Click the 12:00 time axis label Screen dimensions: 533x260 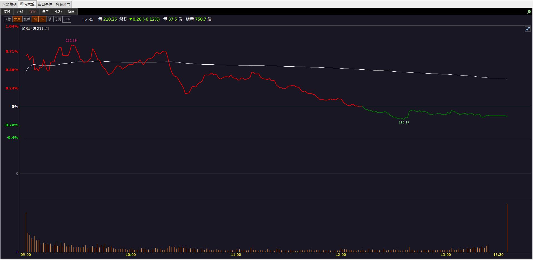pos(341,255)
